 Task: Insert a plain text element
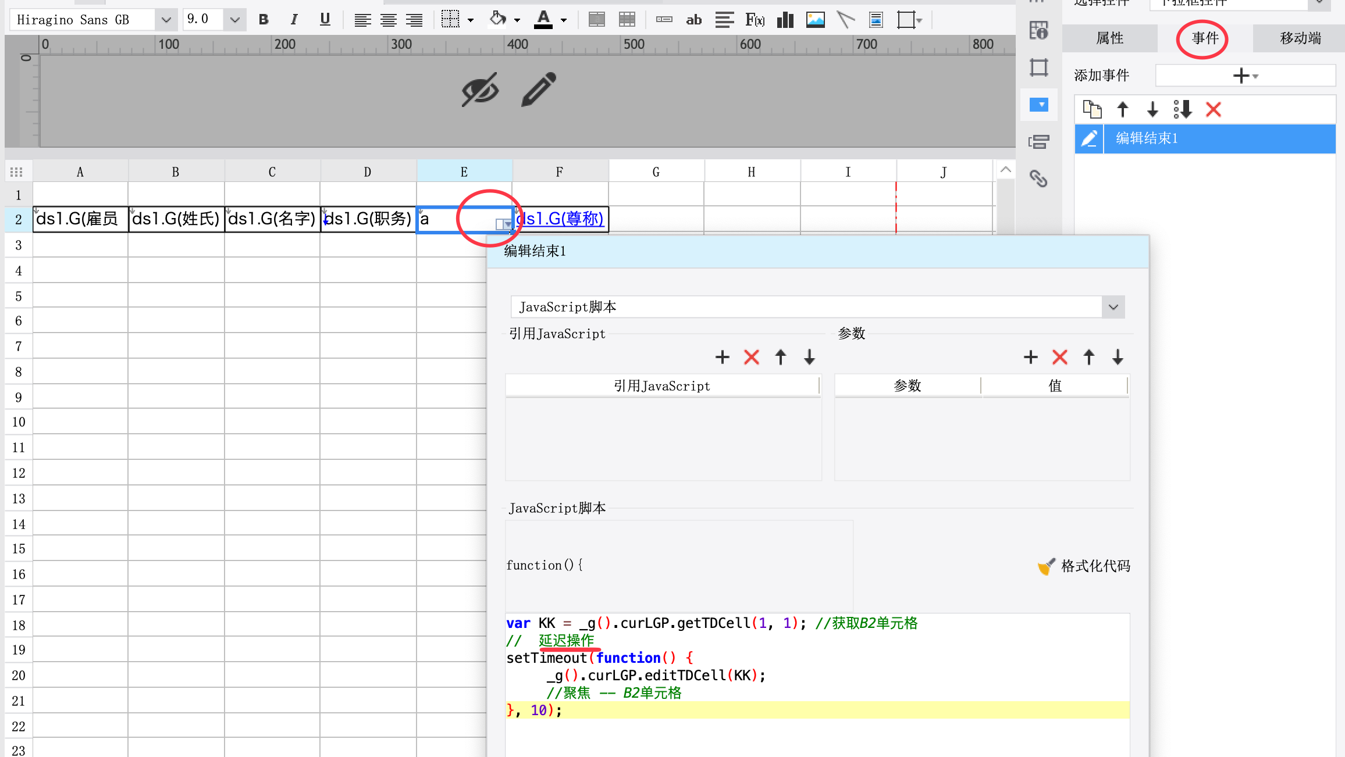tap(664, 20)
